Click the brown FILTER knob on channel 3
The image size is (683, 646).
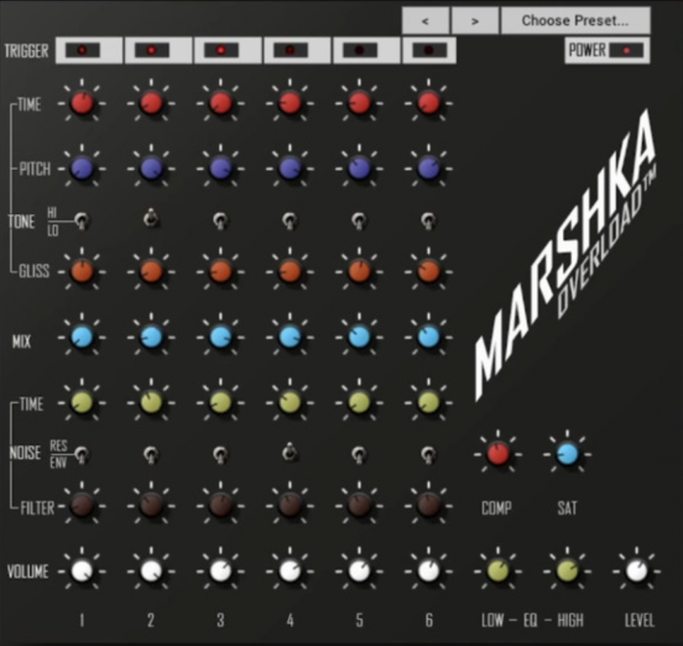click(x=221, y=505)
